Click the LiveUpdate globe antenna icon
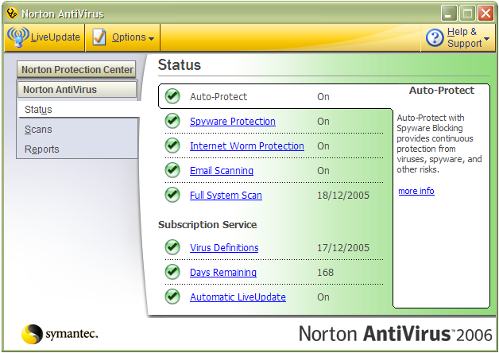The height and width of the screenshot is (353, 499). pos(18,37)
